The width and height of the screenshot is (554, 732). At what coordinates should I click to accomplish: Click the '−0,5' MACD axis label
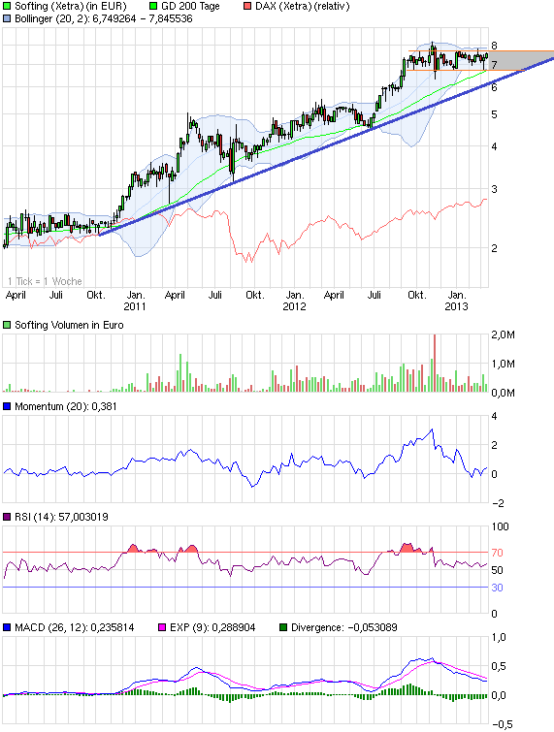click(503, 724)
